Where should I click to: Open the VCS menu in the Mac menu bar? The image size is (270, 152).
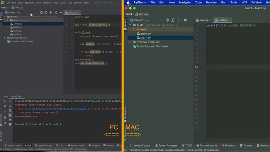click(244, 3)
